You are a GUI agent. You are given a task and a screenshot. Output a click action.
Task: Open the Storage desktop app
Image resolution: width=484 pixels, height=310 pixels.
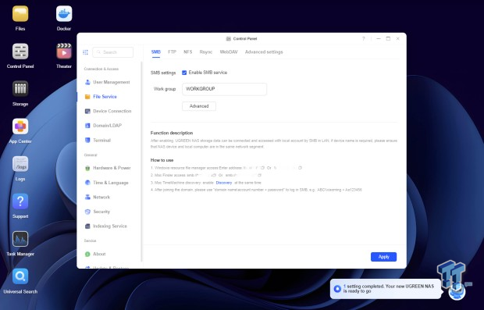20,89
